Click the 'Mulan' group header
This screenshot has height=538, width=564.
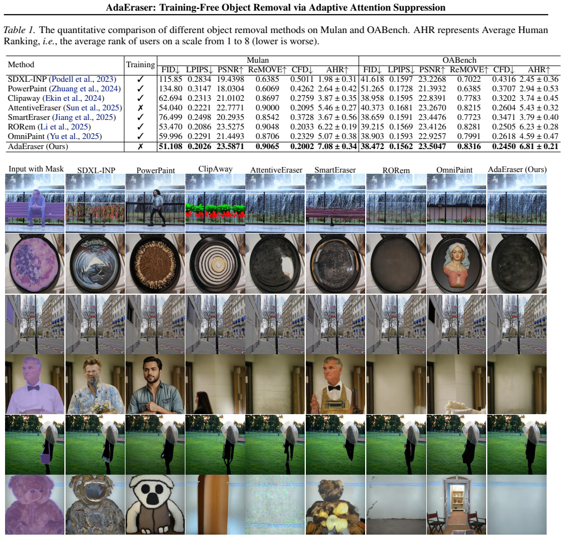tap(258, 60)
